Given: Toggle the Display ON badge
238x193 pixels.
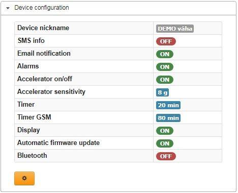Looking at the screenshot, I should coord(165,131).
